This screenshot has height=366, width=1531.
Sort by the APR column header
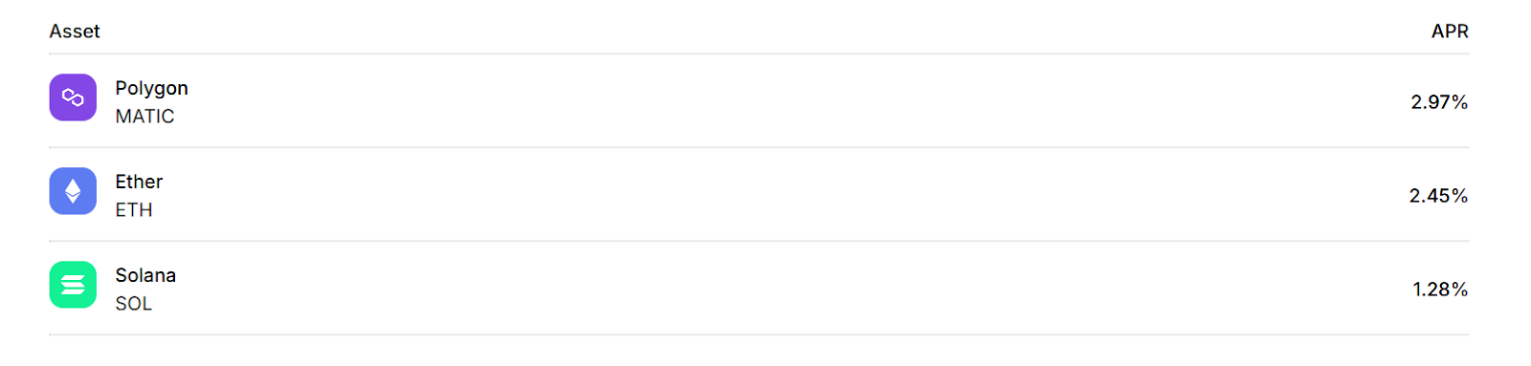pos(1450,32)
